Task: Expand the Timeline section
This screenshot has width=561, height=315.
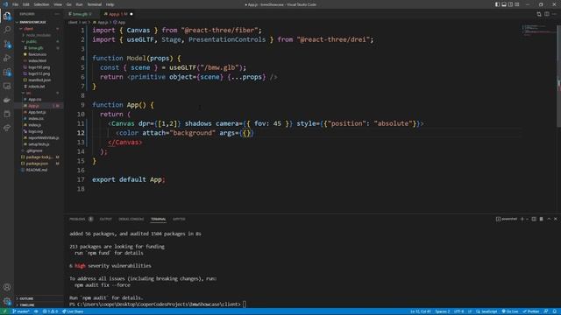Action: [x=39, y=305]
